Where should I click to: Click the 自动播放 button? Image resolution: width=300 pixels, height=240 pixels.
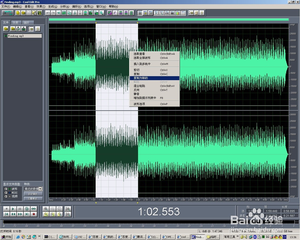tap(33, 194)
